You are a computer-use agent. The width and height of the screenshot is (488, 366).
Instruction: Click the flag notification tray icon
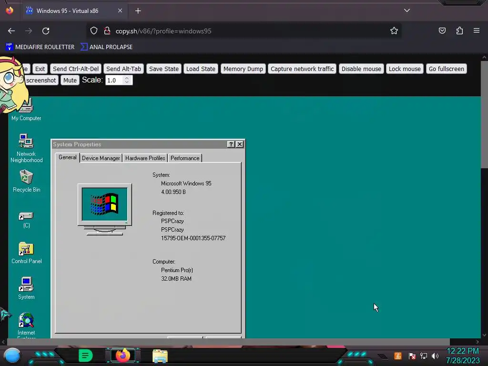(412, 356)
